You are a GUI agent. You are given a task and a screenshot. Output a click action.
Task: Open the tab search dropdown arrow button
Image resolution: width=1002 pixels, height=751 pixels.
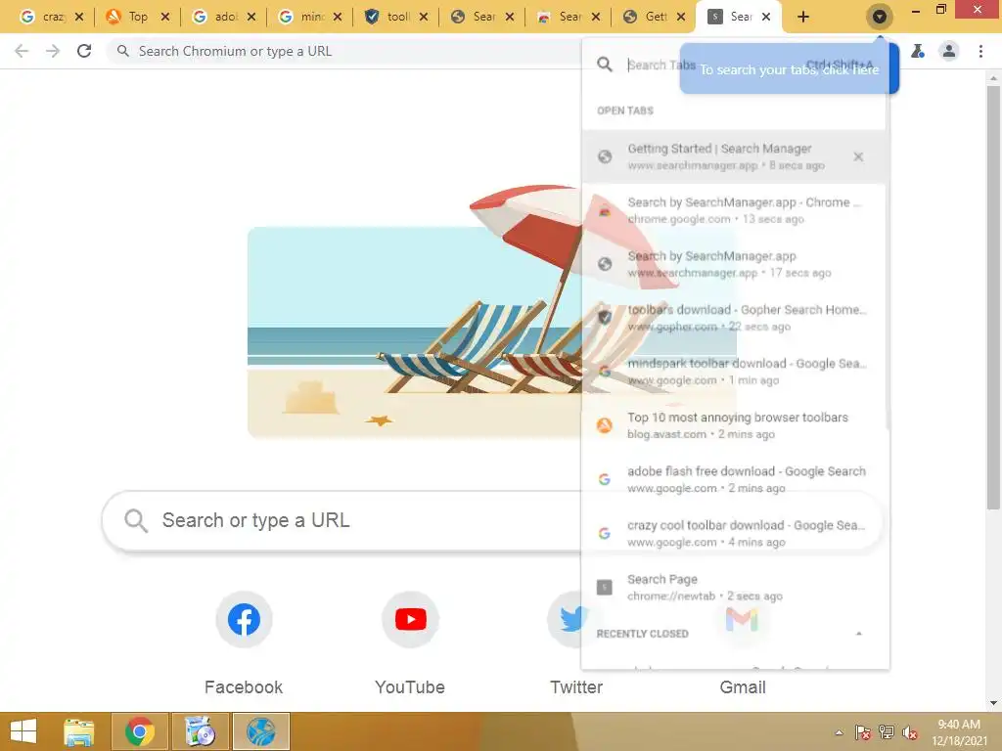[x=880, y=17]
